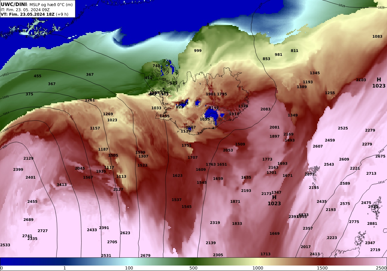Image resolution: width=387 pixels, height=271 pixels.
Task: Select the 455 height value
Action: (37, 76)
